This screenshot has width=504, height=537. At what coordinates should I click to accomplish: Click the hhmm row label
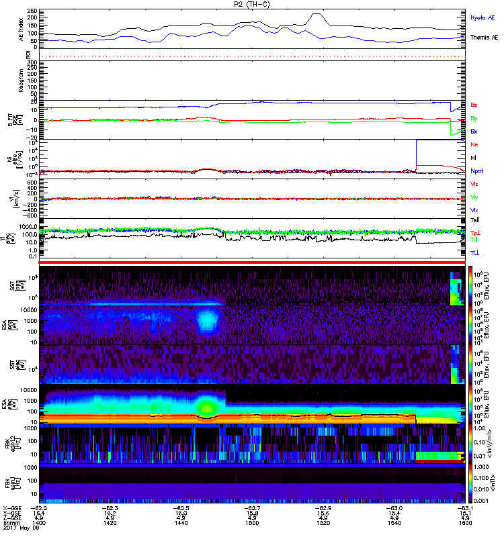coord(10,523)
